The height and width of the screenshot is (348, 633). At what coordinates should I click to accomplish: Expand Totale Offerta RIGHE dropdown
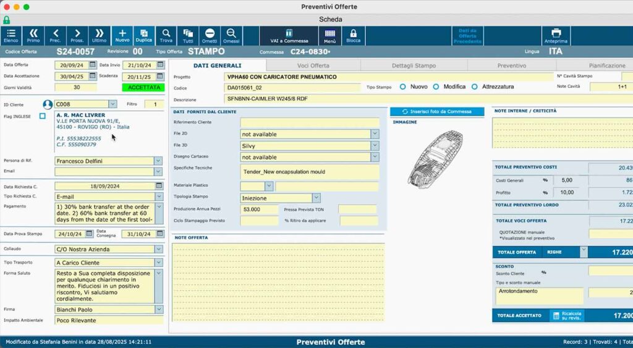[584, 252]
